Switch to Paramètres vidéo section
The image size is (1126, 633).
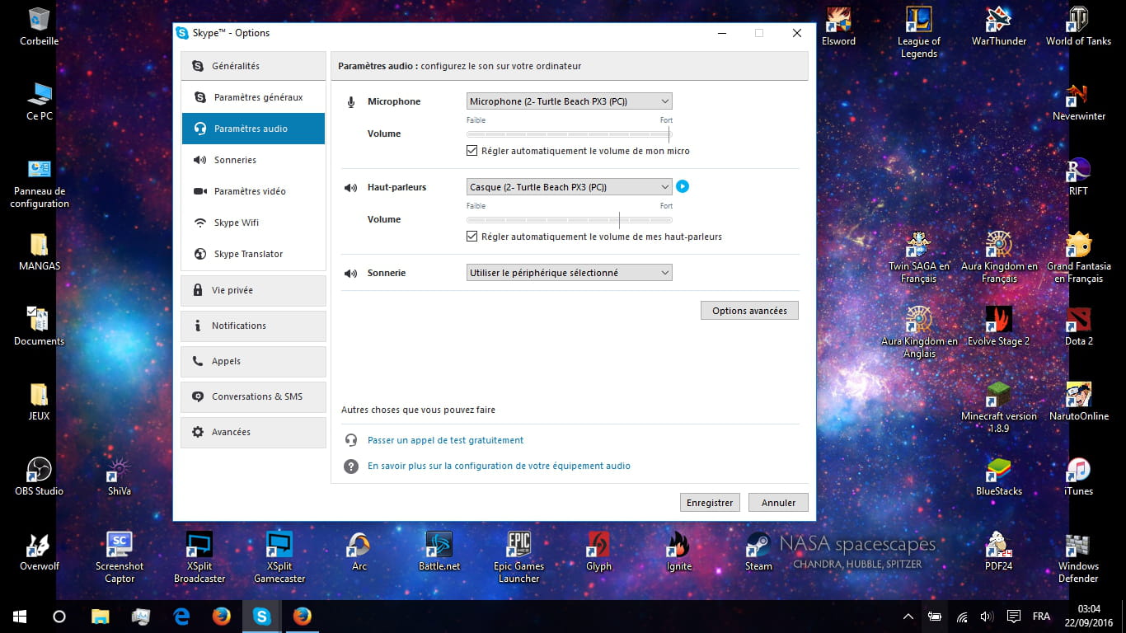pos(250,191)
